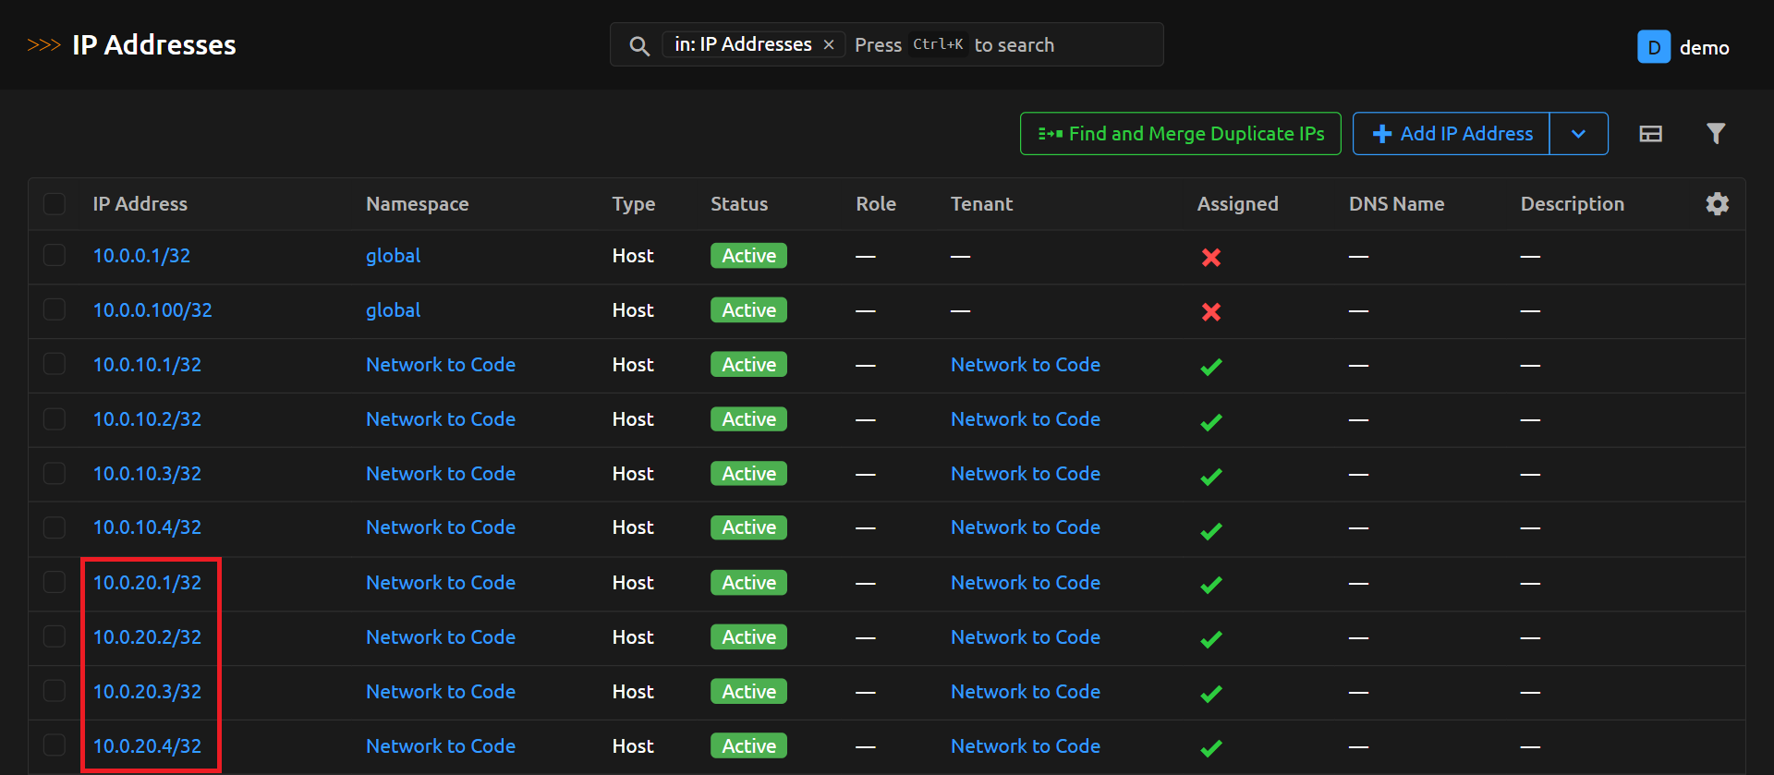The height and width of the screenshot is (775, 1774).
Task: Click Find and Merge Duplicate IPs
Action: (1180, 134)
